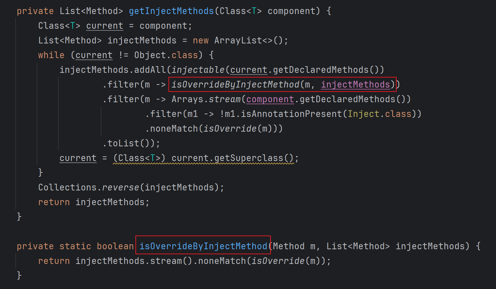Click the 'static' keyword

tap(75, 246)
